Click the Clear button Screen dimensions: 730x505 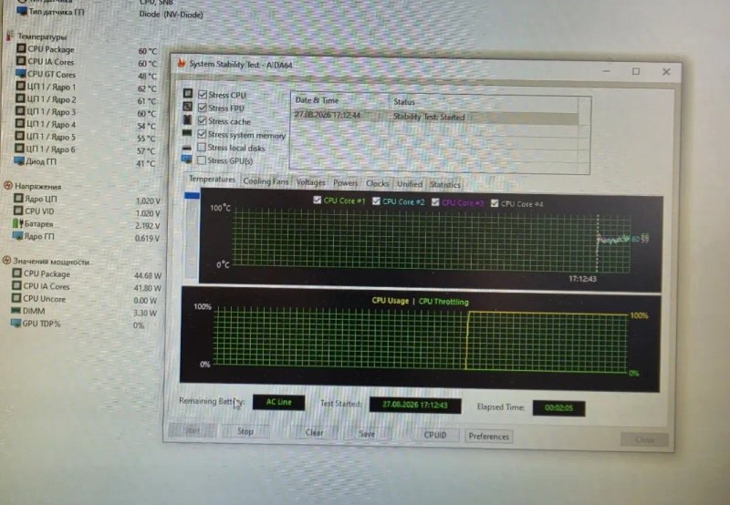pyautogui.click(x=314, y=432)
